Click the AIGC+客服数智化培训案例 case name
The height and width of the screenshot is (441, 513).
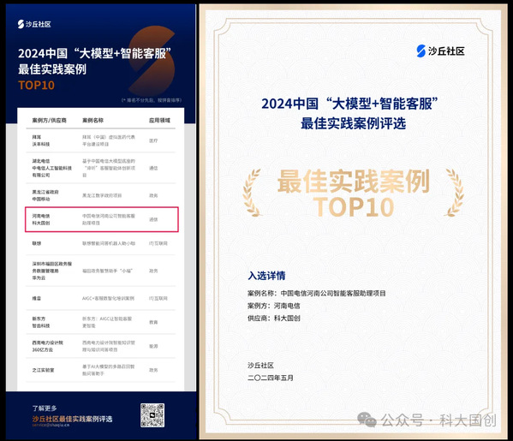(x=108, y=298)
